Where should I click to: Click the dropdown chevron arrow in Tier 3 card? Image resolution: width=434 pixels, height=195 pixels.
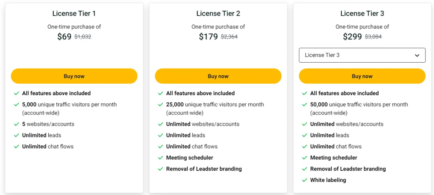click(x=417, y=55)
